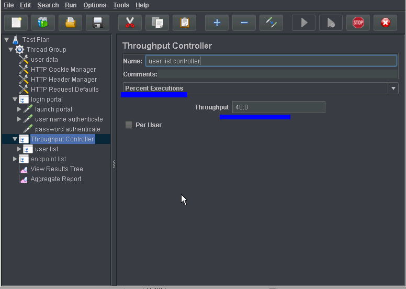Viewport: 406px width, 289px height.
Task: Select 'Throughput Controller' tree label
Action: click(62, 139)
